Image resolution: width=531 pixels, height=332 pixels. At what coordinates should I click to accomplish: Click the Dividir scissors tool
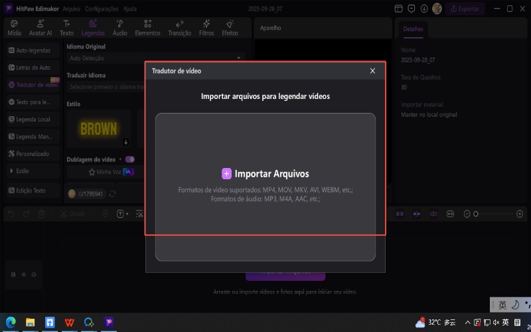tap(72, 214)
